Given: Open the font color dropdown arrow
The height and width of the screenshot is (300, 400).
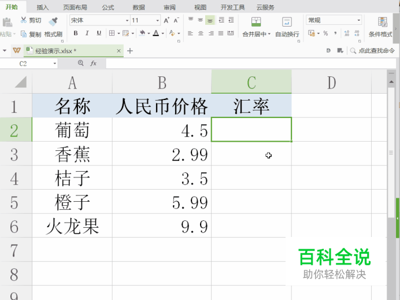Looking at the screenshot, I should point(163,34).
